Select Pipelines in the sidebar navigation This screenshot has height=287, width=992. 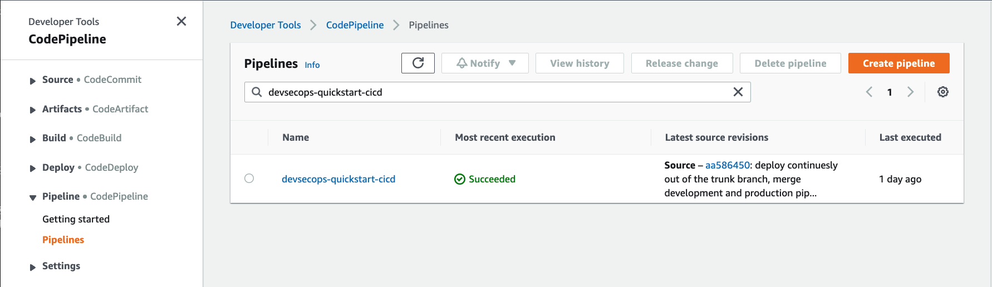(x=63, y=240)
